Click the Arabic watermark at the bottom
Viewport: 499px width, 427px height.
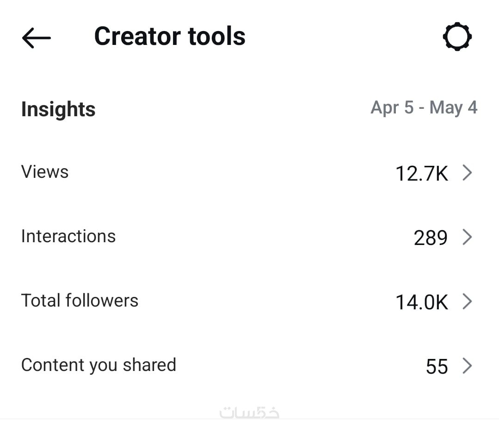click(249, 412)
